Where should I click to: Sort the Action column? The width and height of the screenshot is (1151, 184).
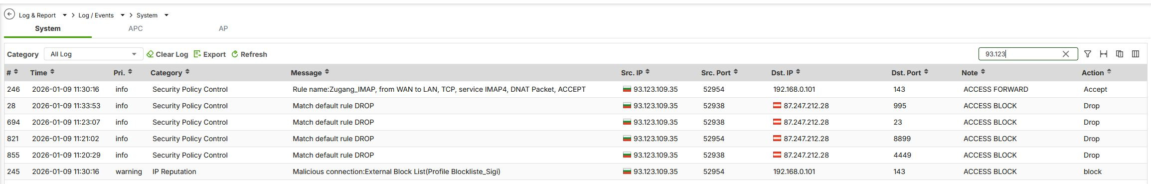tap(1109, 72)
